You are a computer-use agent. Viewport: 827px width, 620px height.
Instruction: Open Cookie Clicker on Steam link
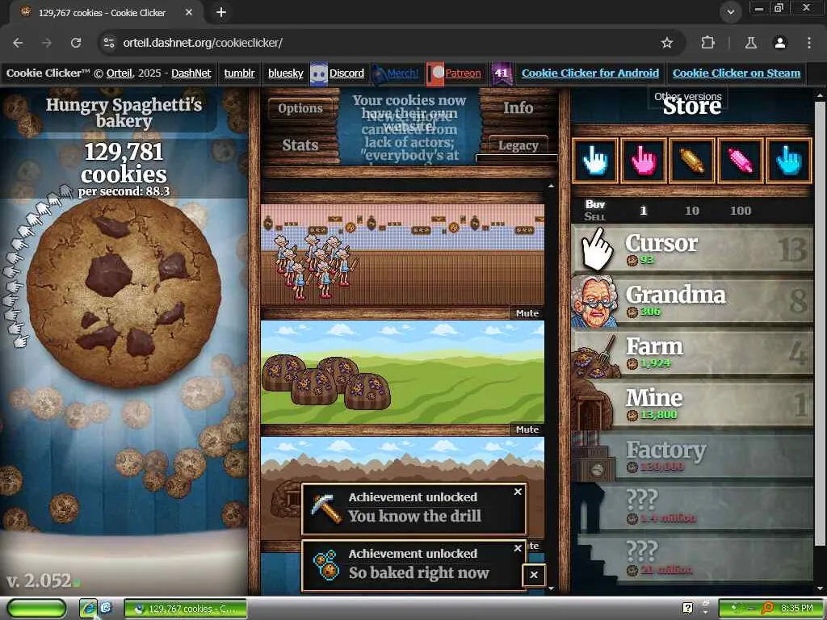tap(737, 73)
